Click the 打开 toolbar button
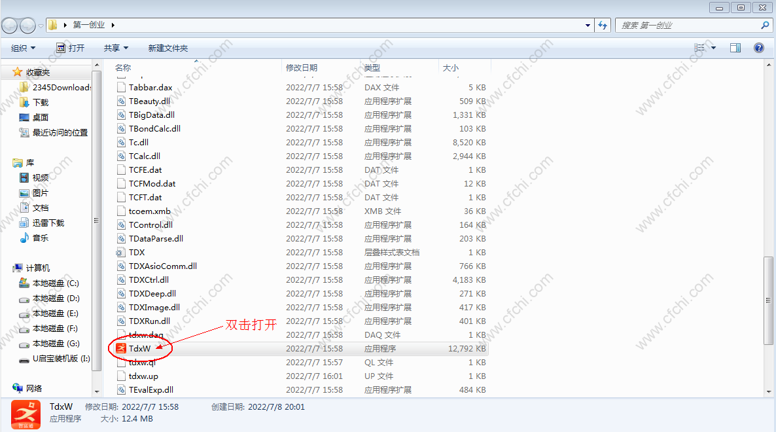 pyautogui.click(x=70, y=48)
